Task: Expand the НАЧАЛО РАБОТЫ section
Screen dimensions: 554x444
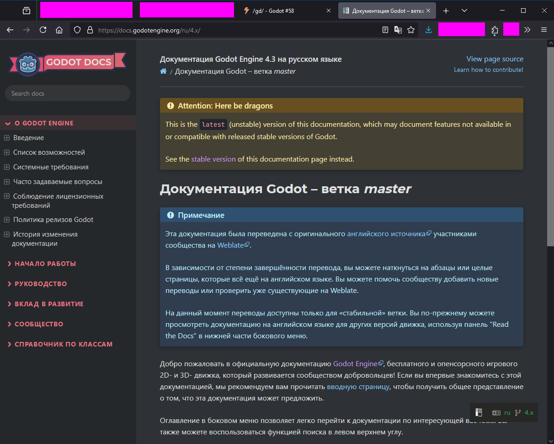Action: coord(45,264)
